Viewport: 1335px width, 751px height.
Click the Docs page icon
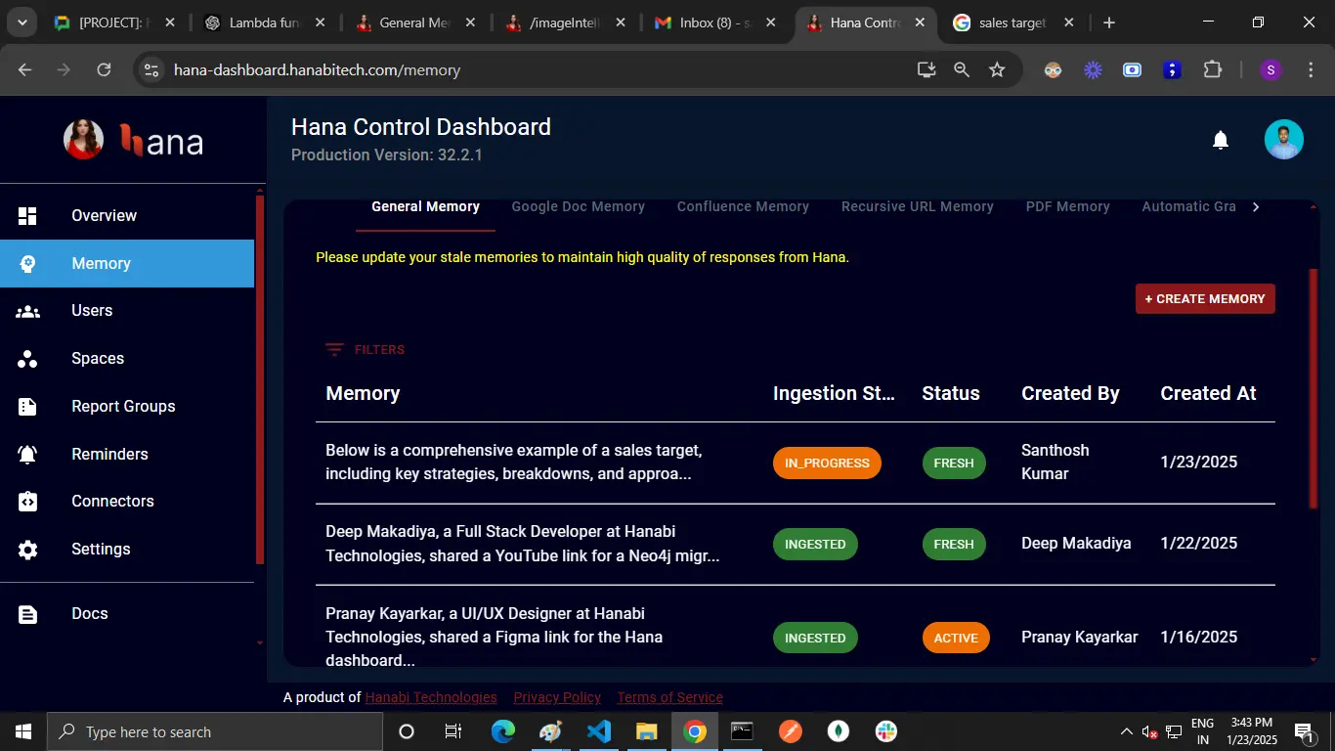(x=27, y=614)
